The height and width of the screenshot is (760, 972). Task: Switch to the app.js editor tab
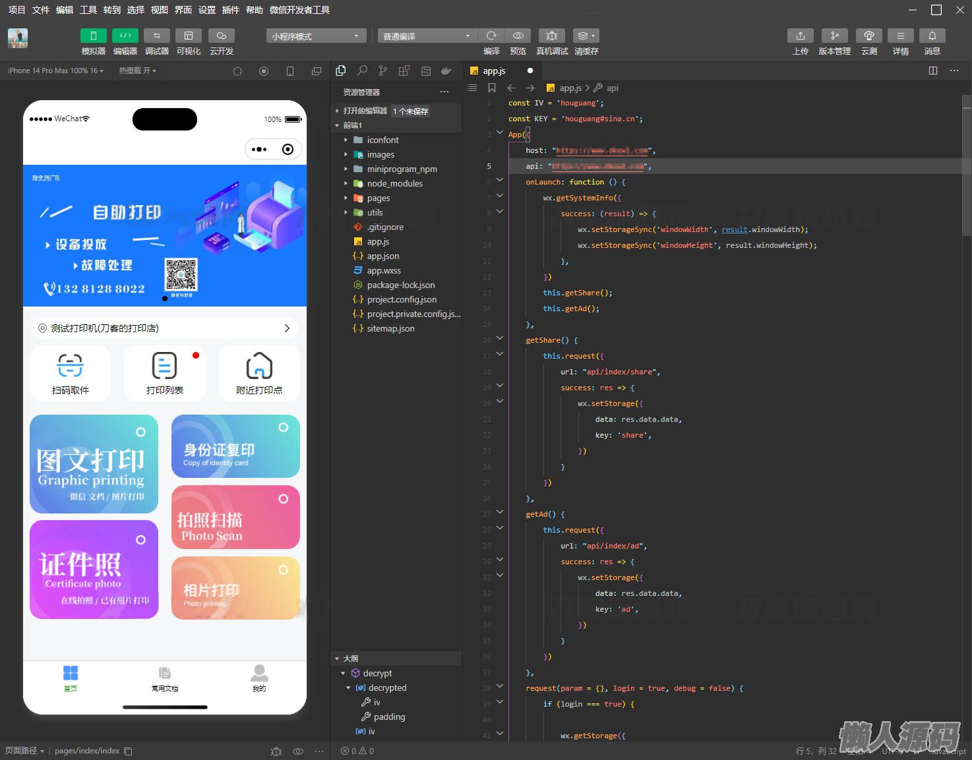pyautogui.click(x=494, y=71)
